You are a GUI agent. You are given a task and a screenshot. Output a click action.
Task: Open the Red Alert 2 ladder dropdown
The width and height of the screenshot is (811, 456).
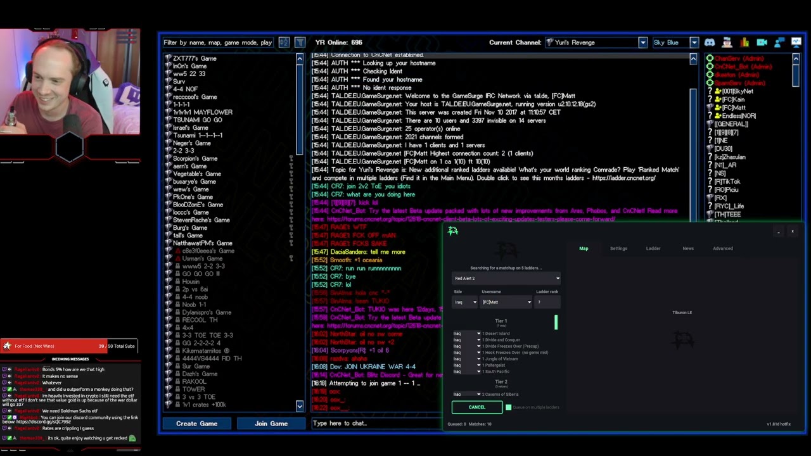coord(506,279)
